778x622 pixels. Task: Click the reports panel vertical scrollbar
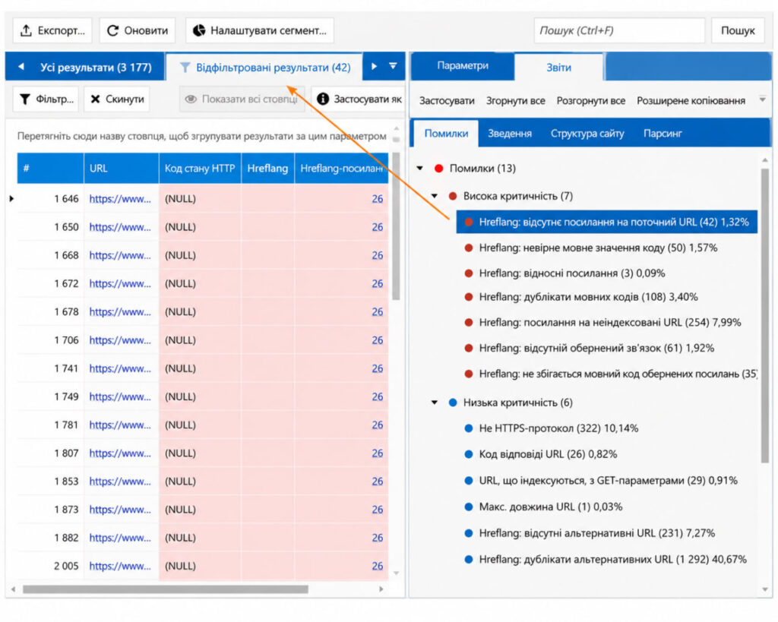coord(764,315)
